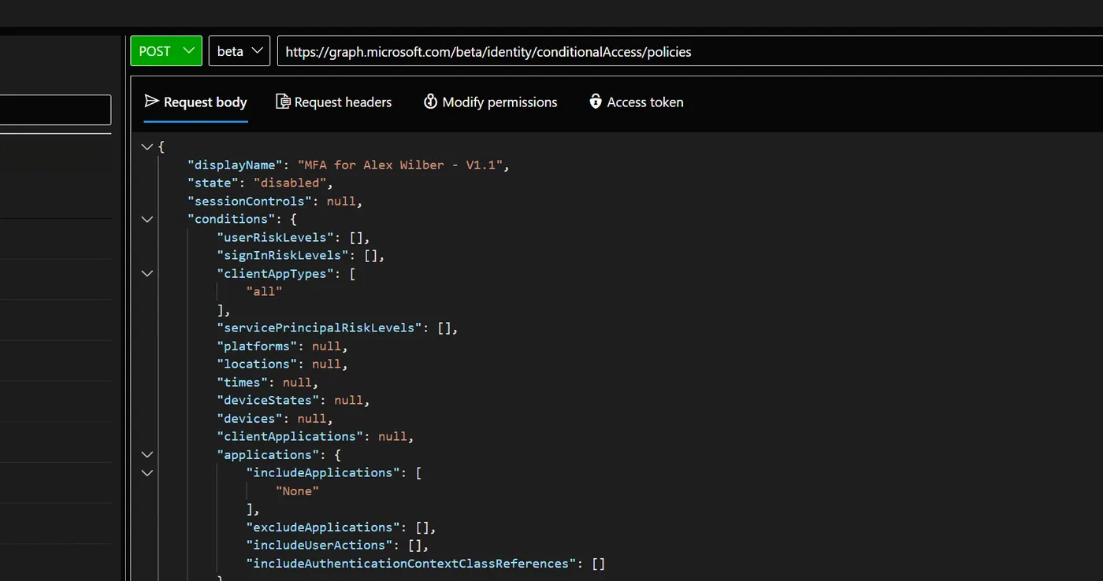Click the "includeAuthenticationContextClassReferences" key
The height and width of the screenshot is (581, 1103).
tap(412, 563)
